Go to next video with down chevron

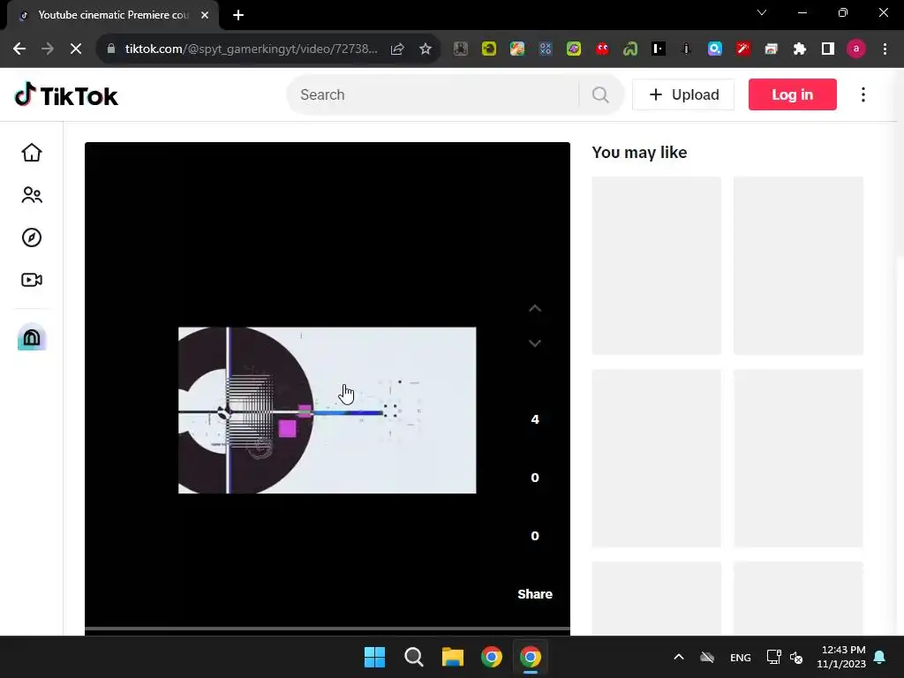[x=535, y=343]
